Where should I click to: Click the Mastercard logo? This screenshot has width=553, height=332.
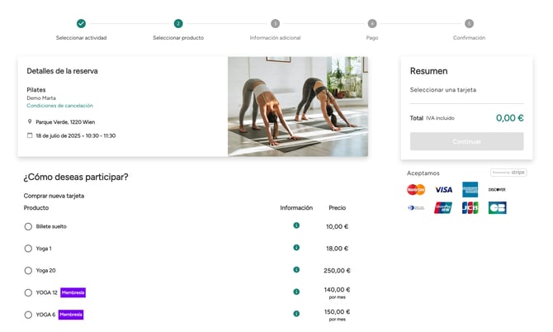pos(416,190)
